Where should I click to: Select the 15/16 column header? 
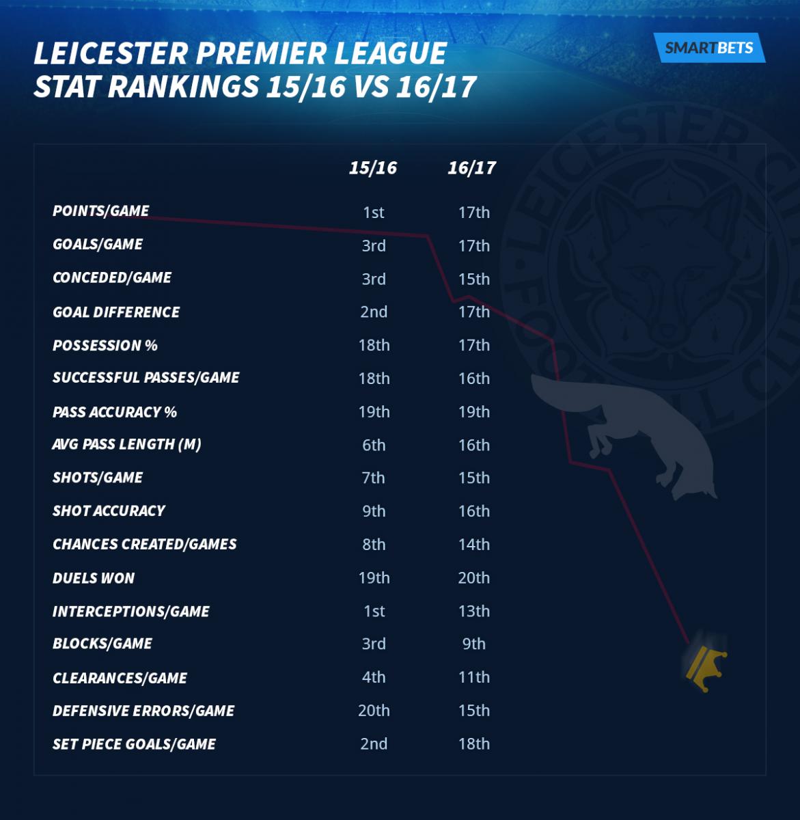click(373, 168)
